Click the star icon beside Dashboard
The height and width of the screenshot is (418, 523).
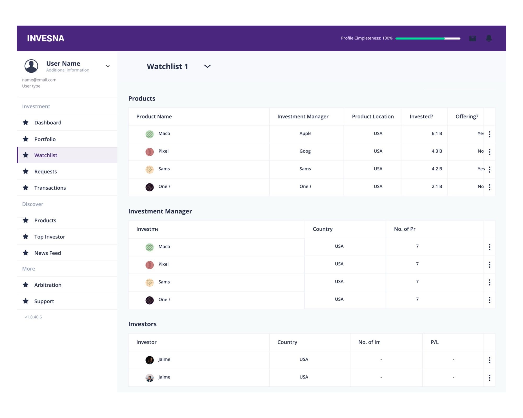pos(26,123)
